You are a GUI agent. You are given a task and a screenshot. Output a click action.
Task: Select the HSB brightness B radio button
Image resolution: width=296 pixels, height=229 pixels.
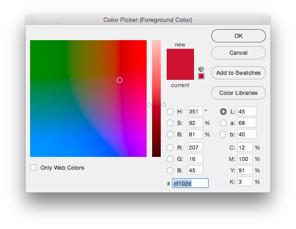[170, 134]
